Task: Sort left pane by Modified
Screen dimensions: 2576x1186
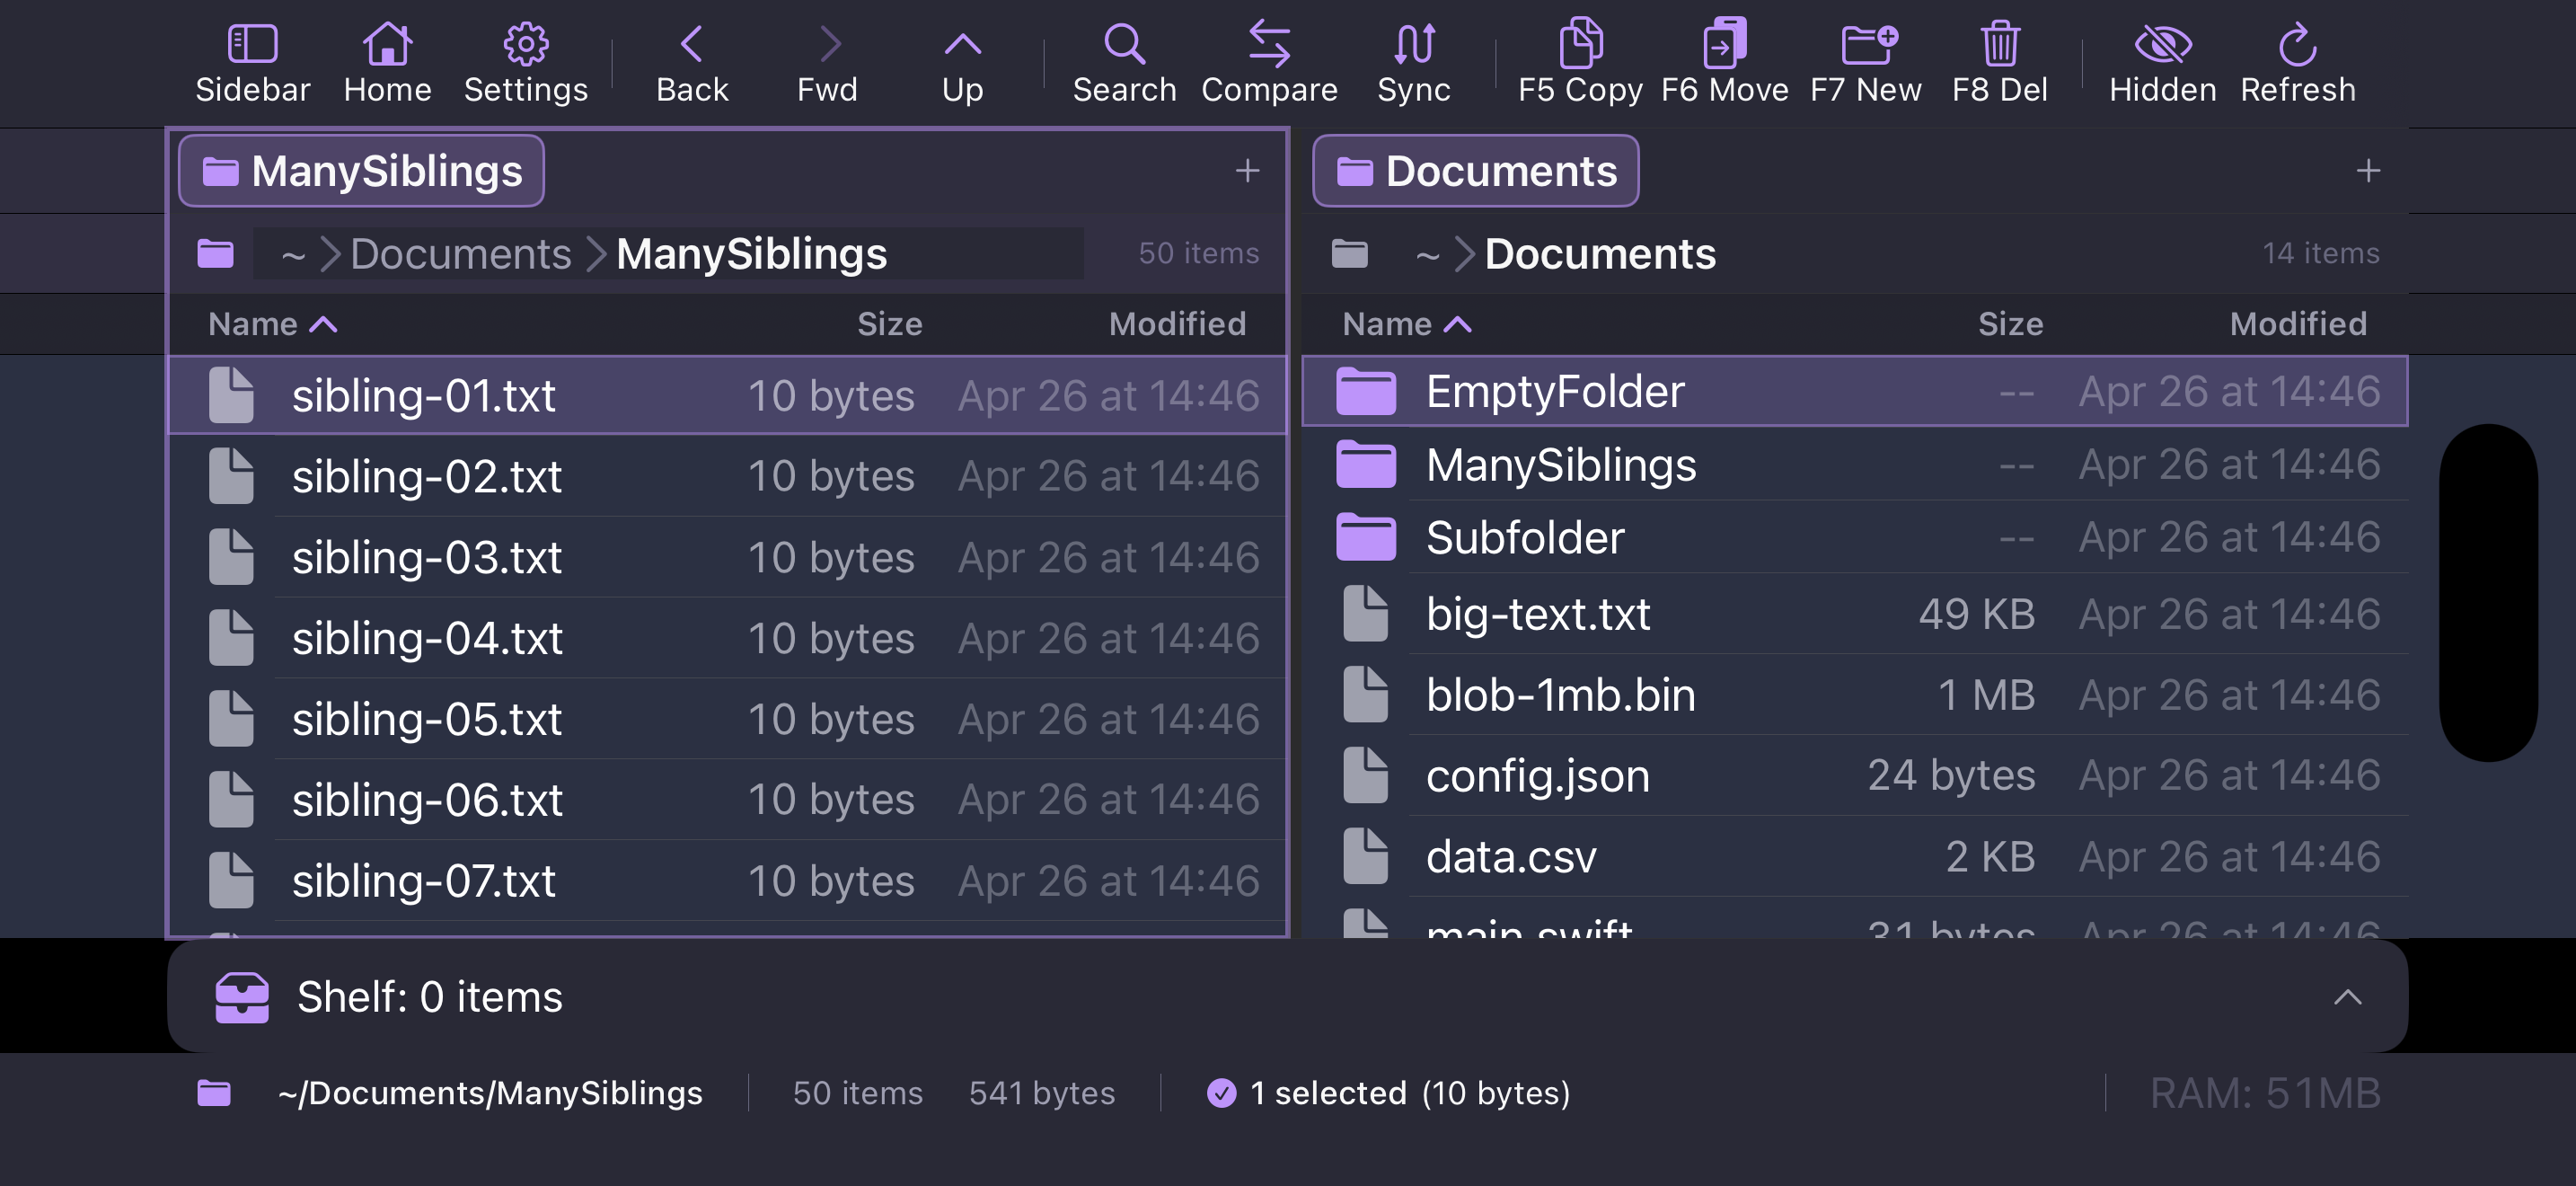Action: tap(1177, 324)
